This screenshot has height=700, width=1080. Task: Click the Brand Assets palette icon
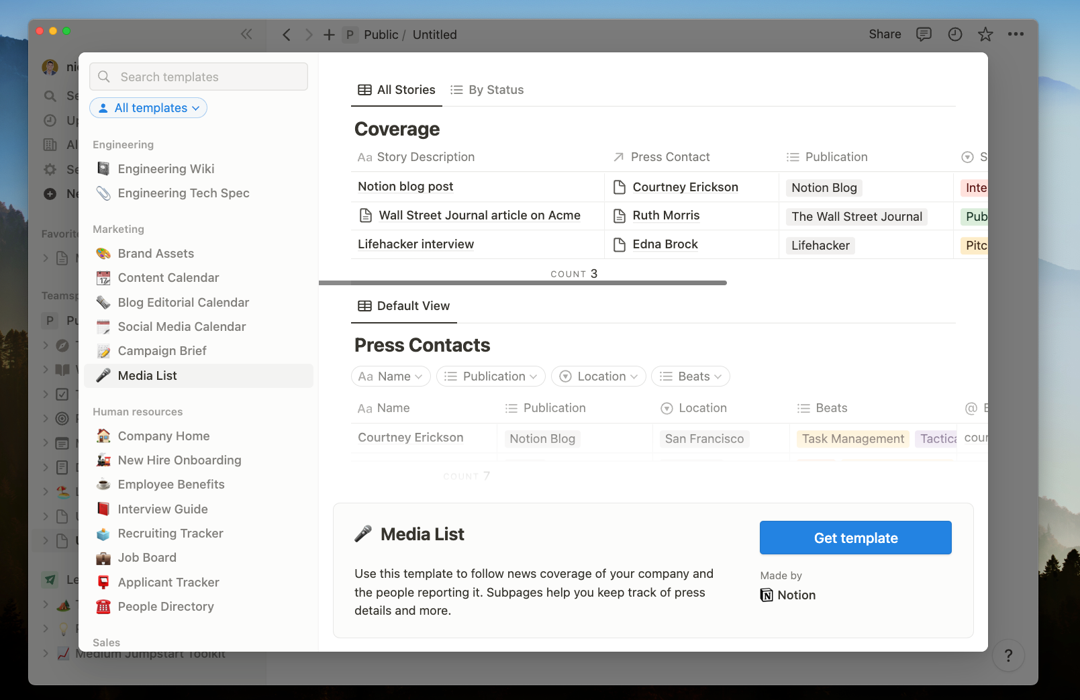click(x=103, y=254)
